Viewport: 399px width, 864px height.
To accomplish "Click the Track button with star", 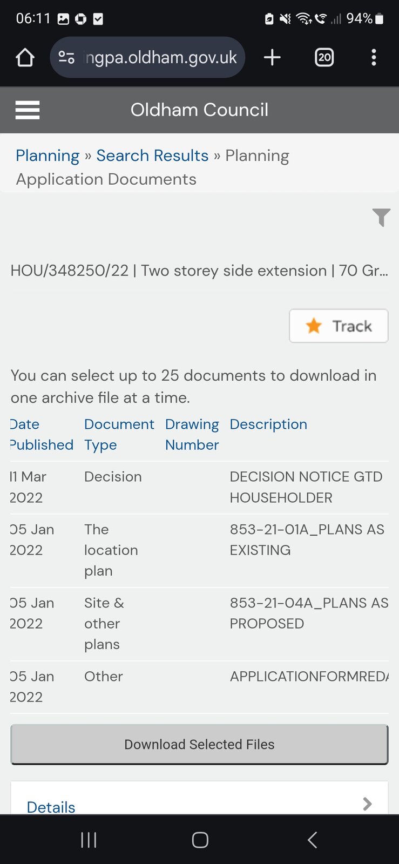I will pos(339,326).
